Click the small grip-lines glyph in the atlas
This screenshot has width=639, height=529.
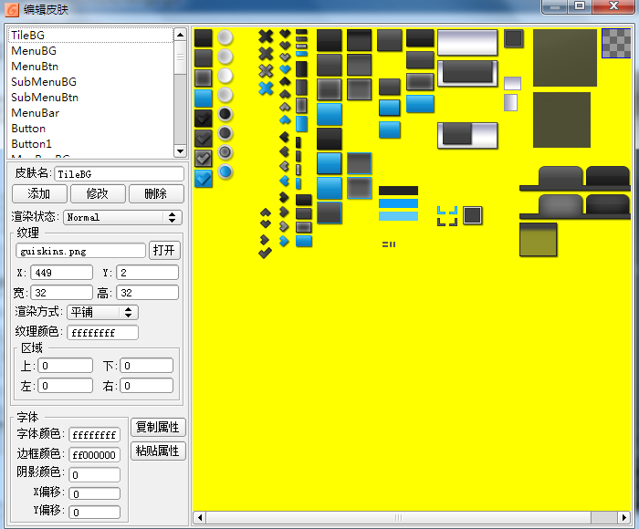388,244
